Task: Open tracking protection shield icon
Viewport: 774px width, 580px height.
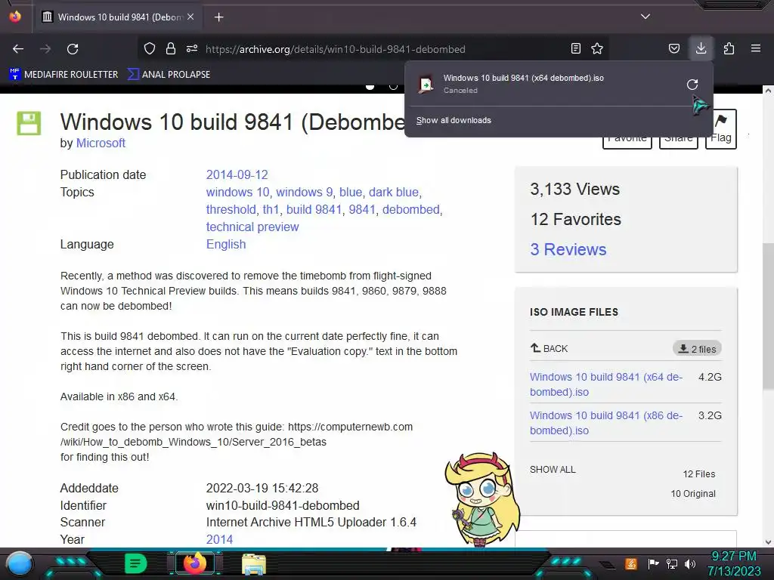Action: pyautogui.click(x=150, y=48)
